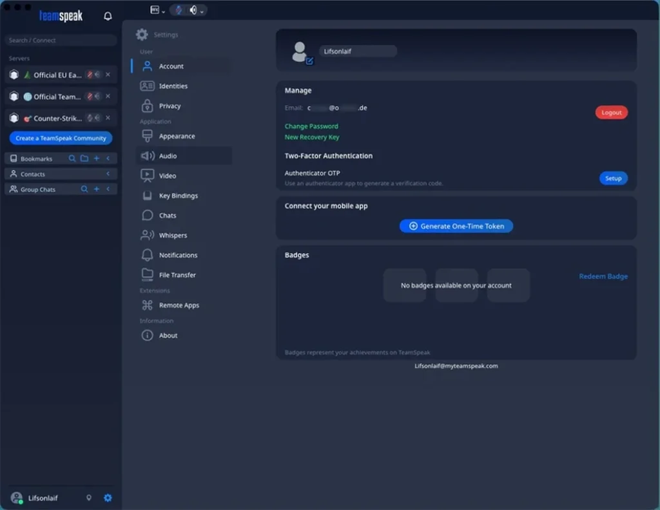Click the Counter-Strik... server's hexagon icon
Image resolution: width=660 pixels, height=510 pixels.
pos(14,118)
